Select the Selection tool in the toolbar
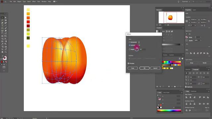Screen dimensions: 212x119 pos(2,18)
